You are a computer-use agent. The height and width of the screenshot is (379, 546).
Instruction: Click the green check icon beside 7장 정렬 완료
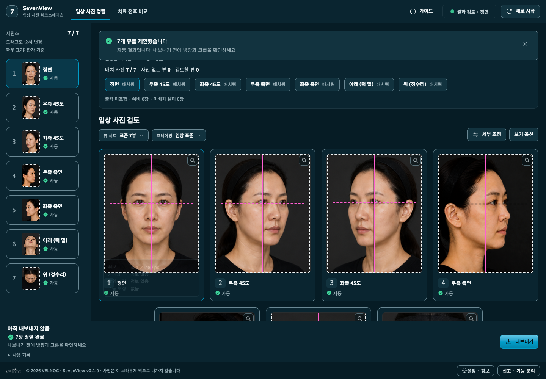11,337
